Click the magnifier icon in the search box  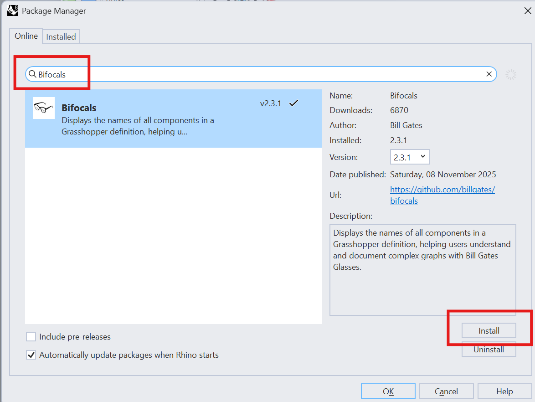tap(32, 74)
